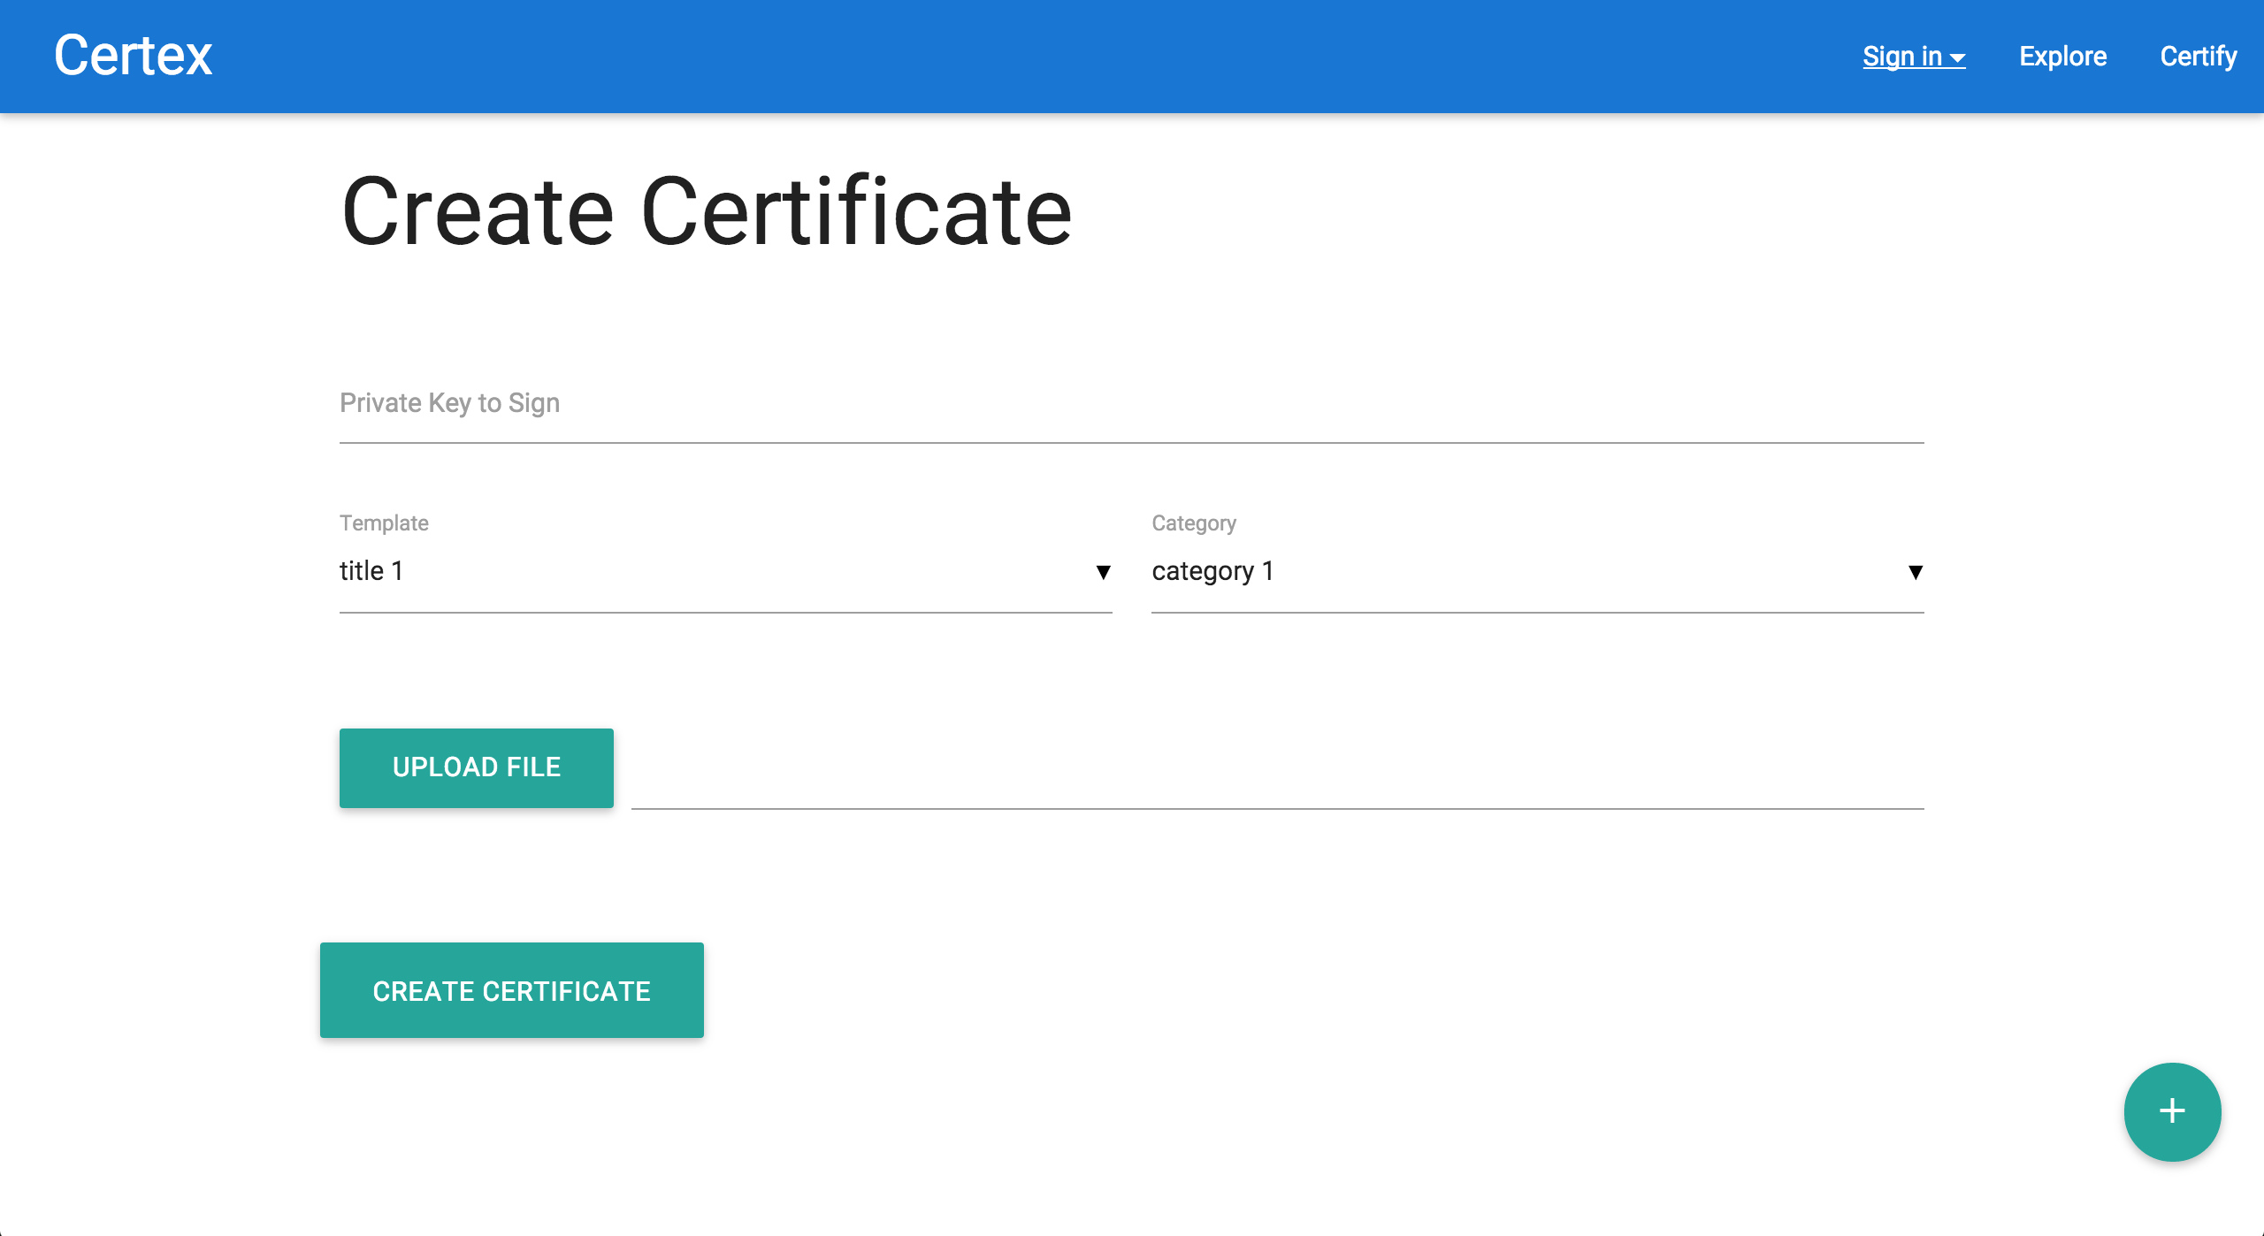This screenshot has height=1236, width=2264.
Task: Click the Category dropdown arrow
Action: click(1916, 572)
